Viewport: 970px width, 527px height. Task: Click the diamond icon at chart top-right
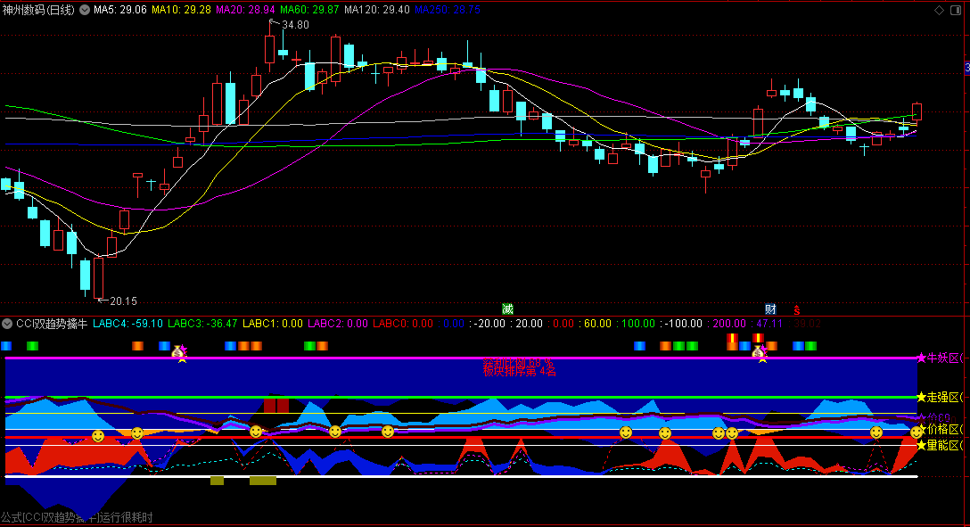coord(939,10)
